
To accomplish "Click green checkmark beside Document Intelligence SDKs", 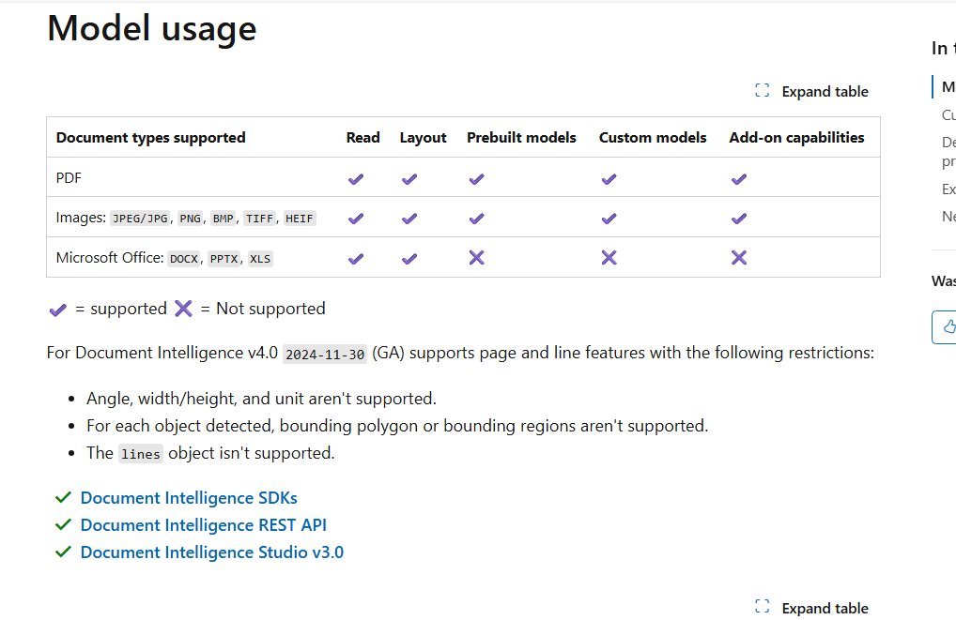I will click(64, 497).
